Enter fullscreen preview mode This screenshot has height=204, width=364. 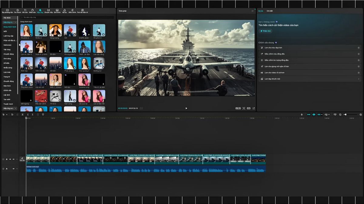tap(254, 108)
